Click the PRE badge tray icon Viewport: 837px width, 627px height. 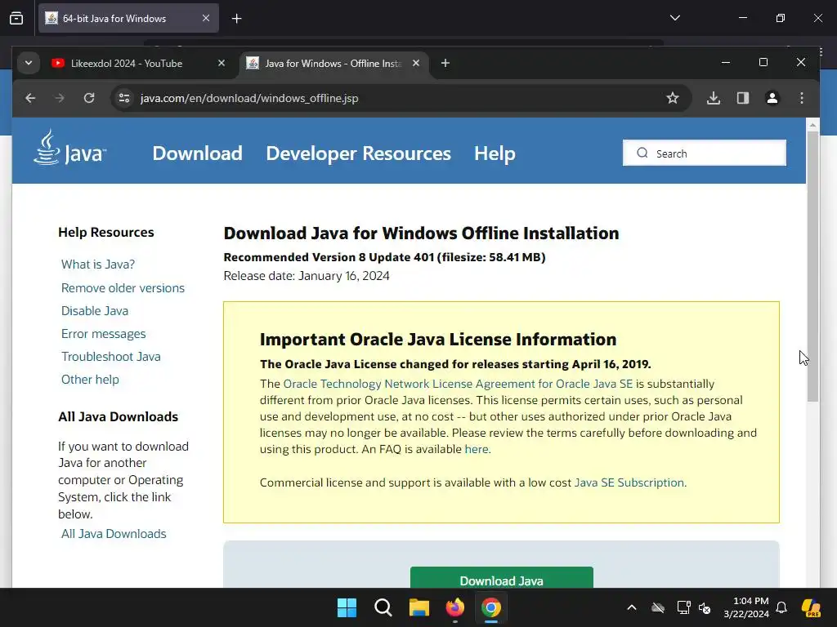[x=812, y=607]
